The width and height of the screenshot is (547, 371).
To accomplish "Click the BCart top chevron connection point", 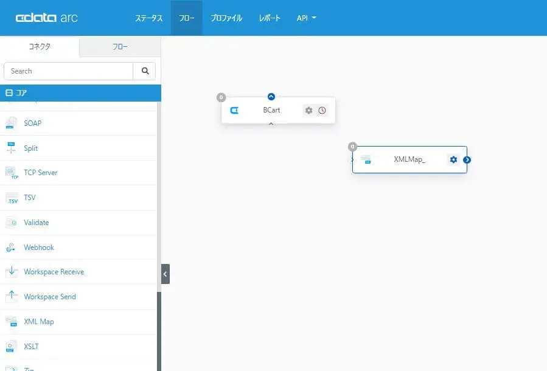I will [x=271, y=97].
